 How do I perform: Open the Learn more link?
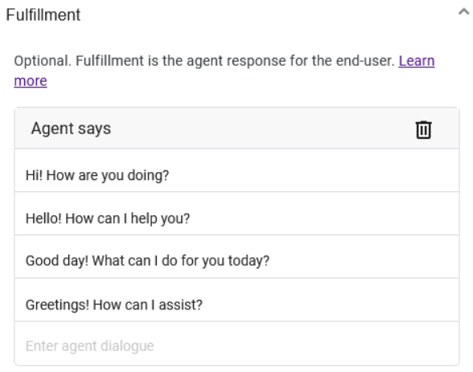(x=417, y=61)
